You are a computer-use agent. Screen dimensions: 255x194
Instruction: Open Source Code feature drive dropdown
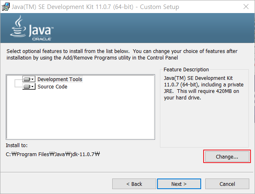click(x=29, y=86)
